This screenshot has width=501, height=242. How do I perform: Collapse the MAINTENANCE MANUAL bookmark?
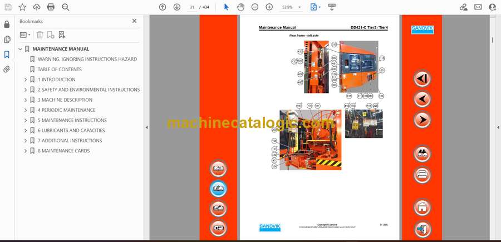pos(21,49)
